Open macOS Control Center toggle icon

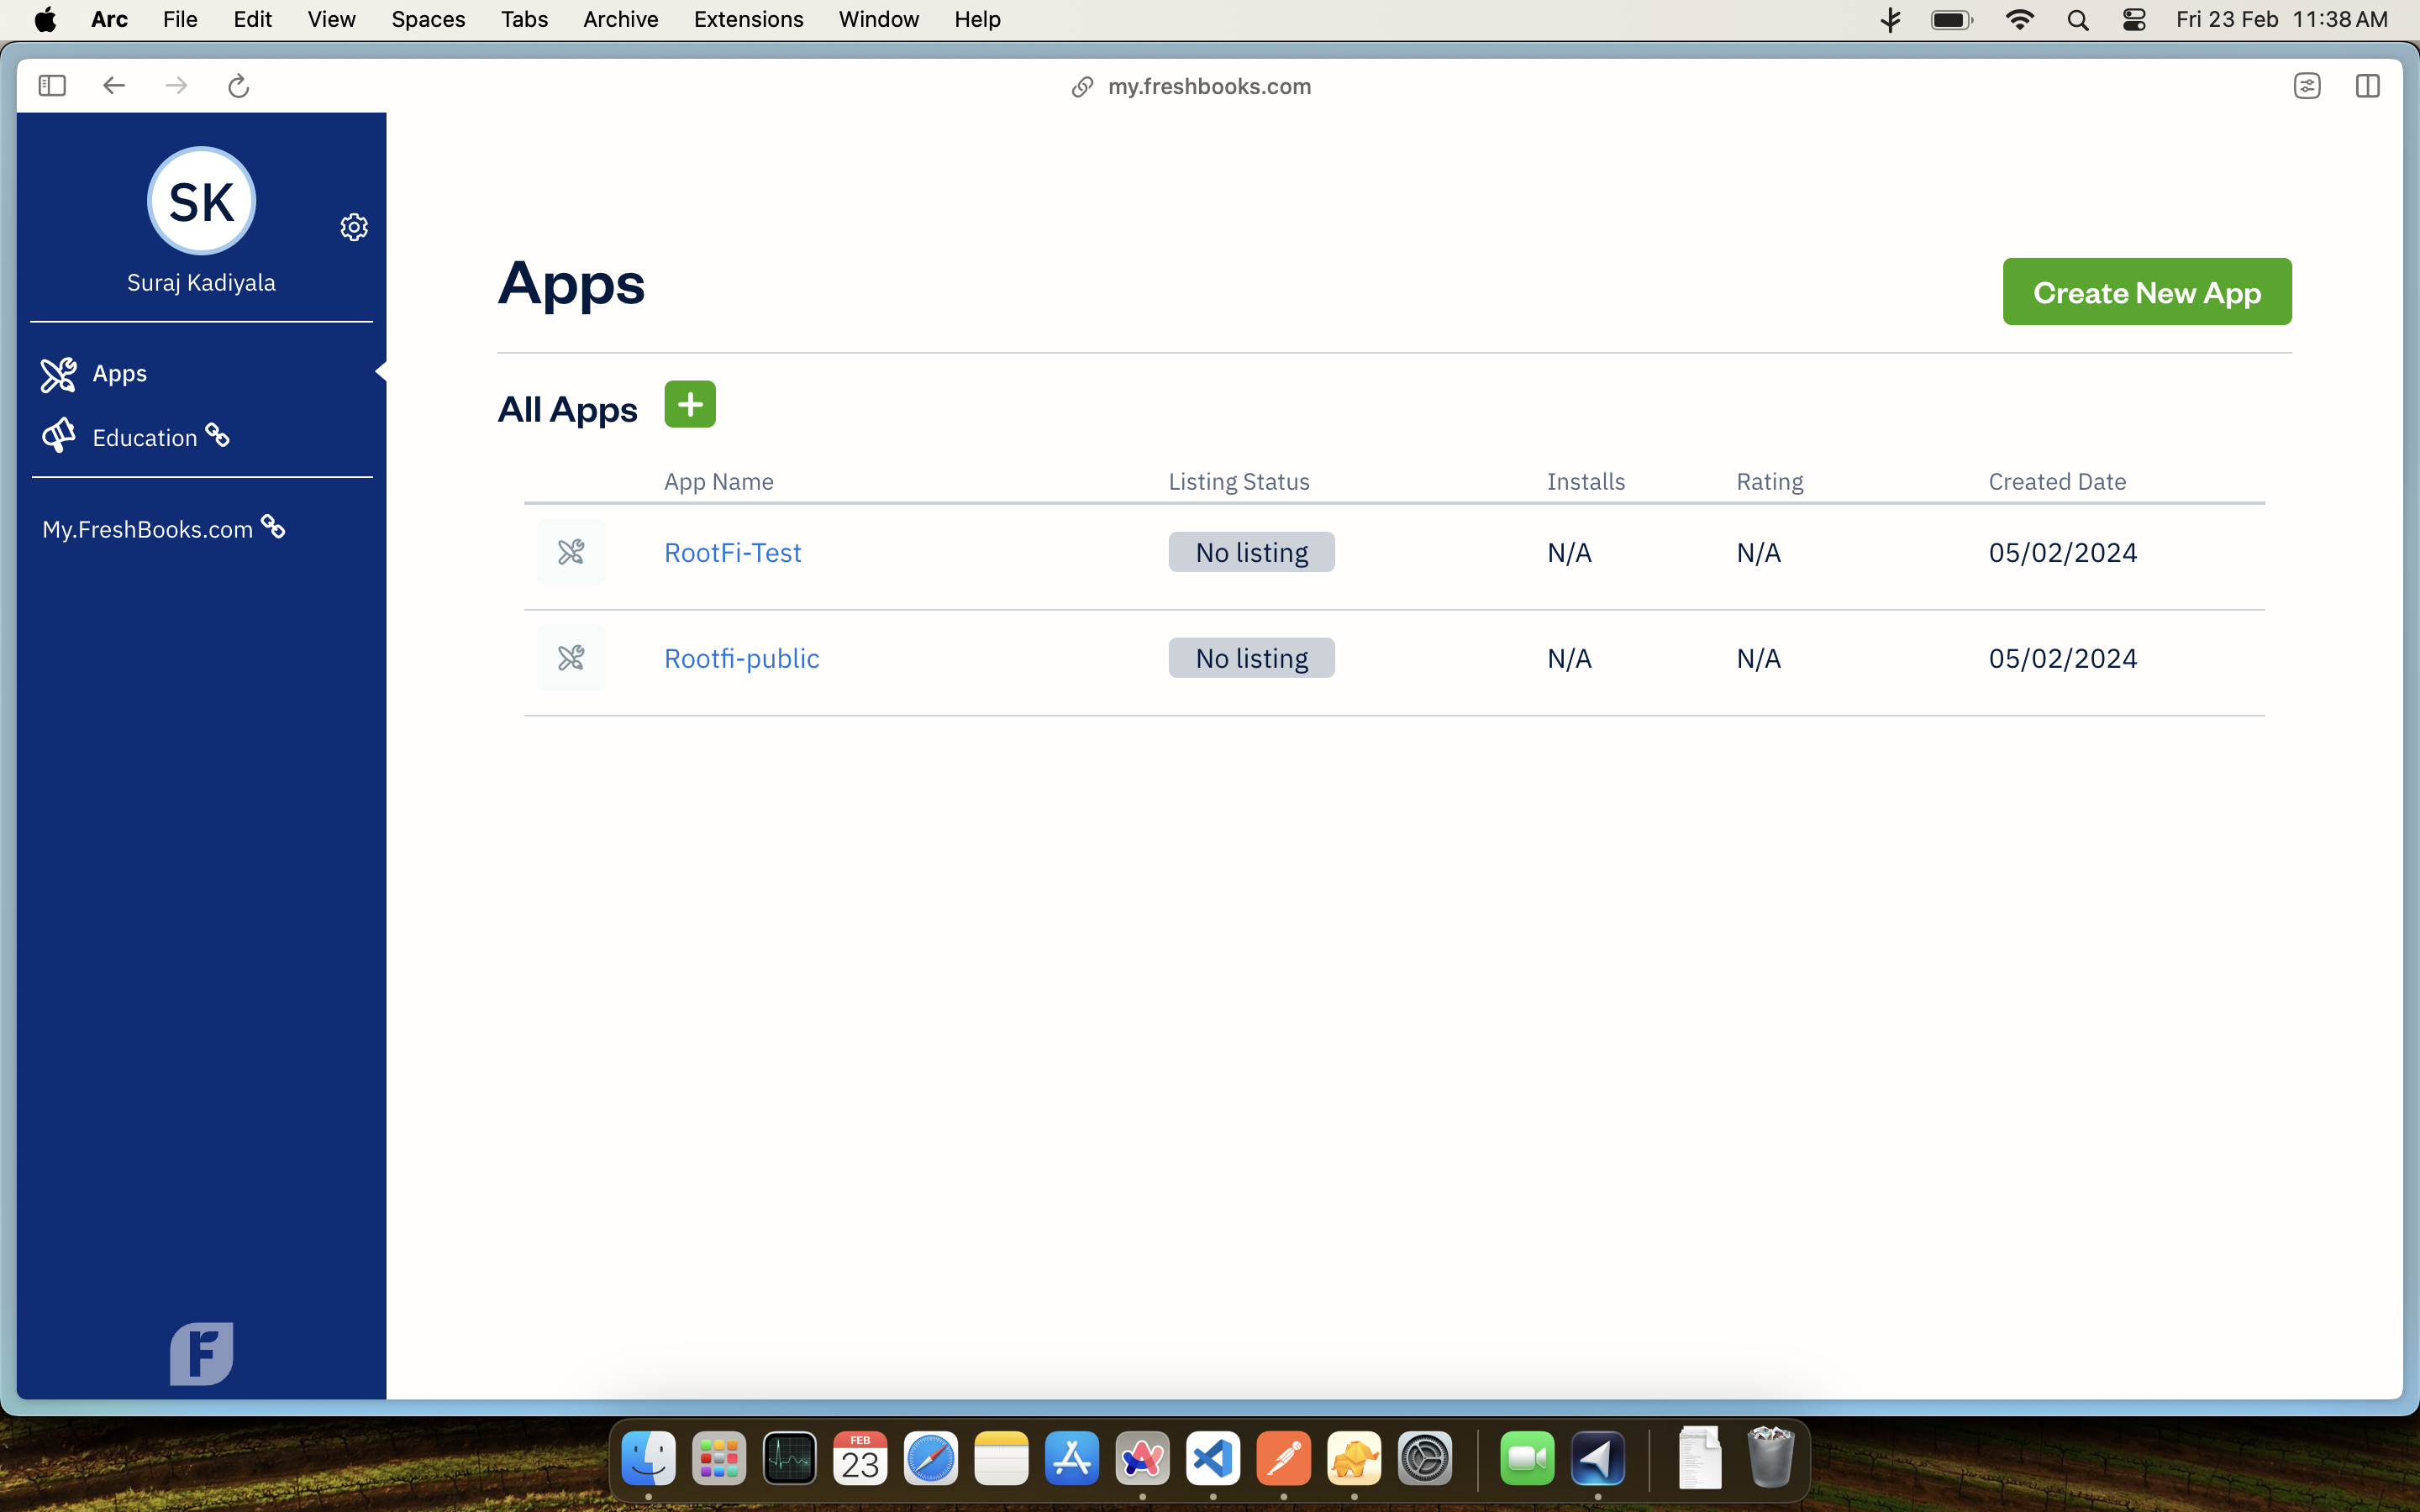(2133, 19)
